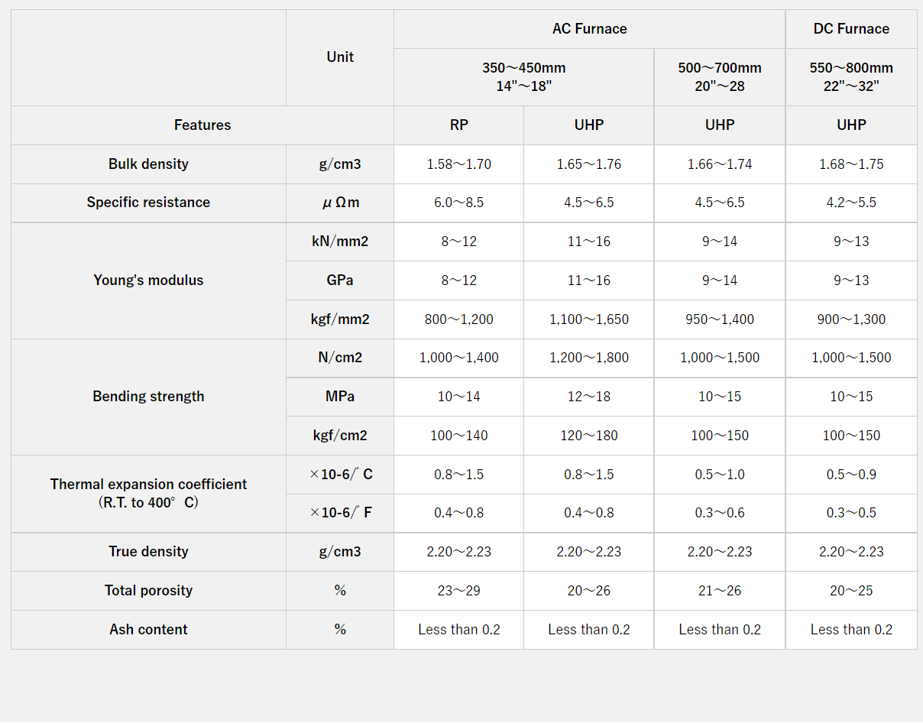Select the Features header cell
This screenshot has width=923, height=723.
(x=202, y=125)
